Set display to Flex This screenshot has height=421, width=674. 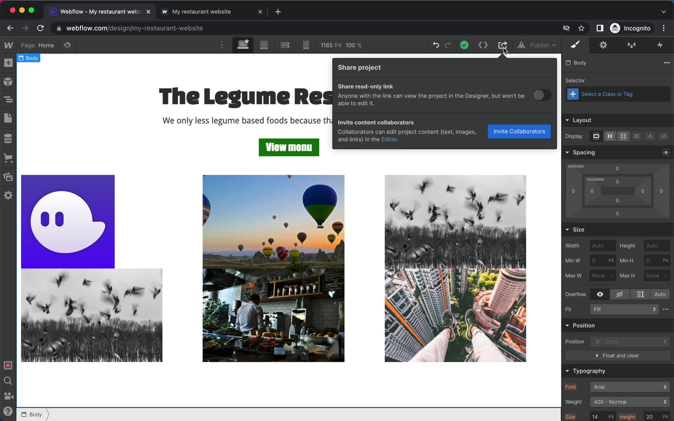[610, 136]
